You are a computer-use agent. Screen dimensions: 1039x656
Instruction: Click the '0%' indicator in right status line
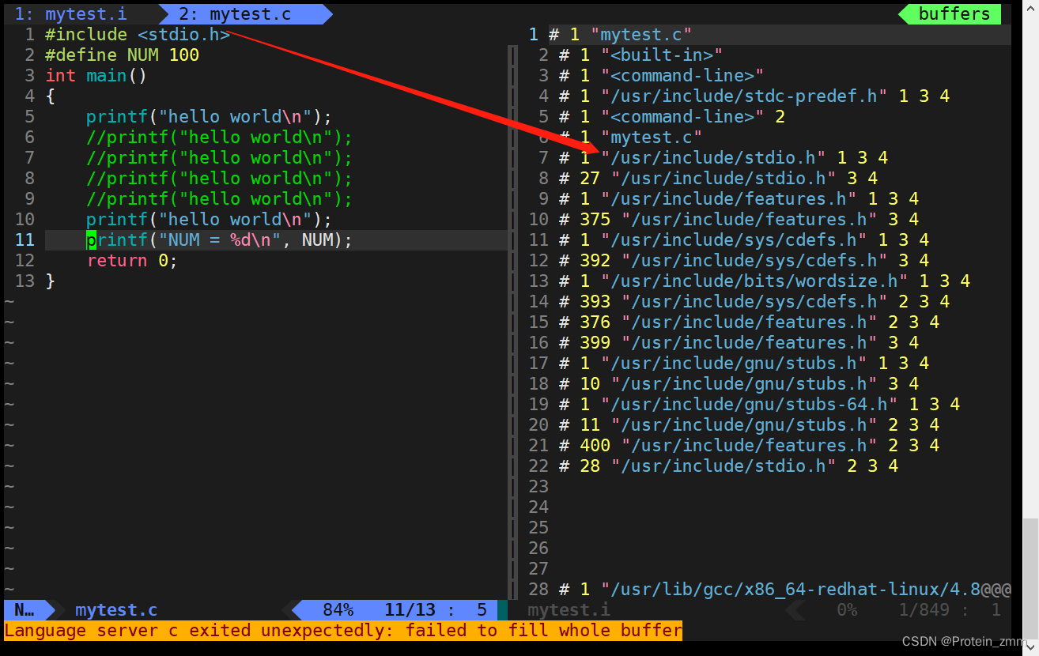[847, 610]
